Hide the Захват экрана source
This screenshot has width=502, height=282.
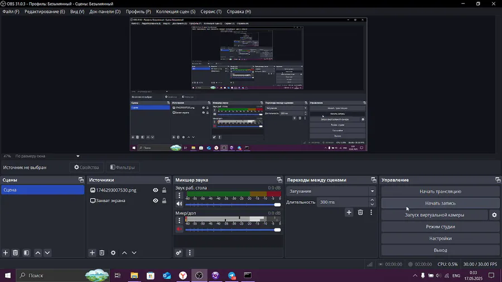156,201
